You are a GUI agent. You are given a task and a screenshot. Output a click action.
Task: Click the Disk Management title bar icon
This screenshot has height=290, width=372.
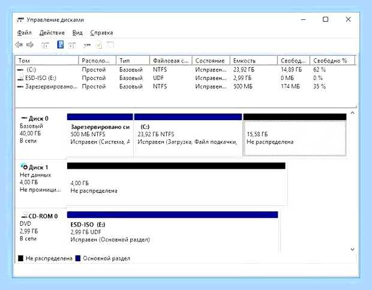click(x=20, y=20)
